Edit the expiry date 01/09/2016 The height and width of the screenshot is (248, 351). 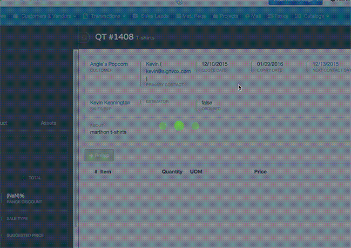[270, 64]
